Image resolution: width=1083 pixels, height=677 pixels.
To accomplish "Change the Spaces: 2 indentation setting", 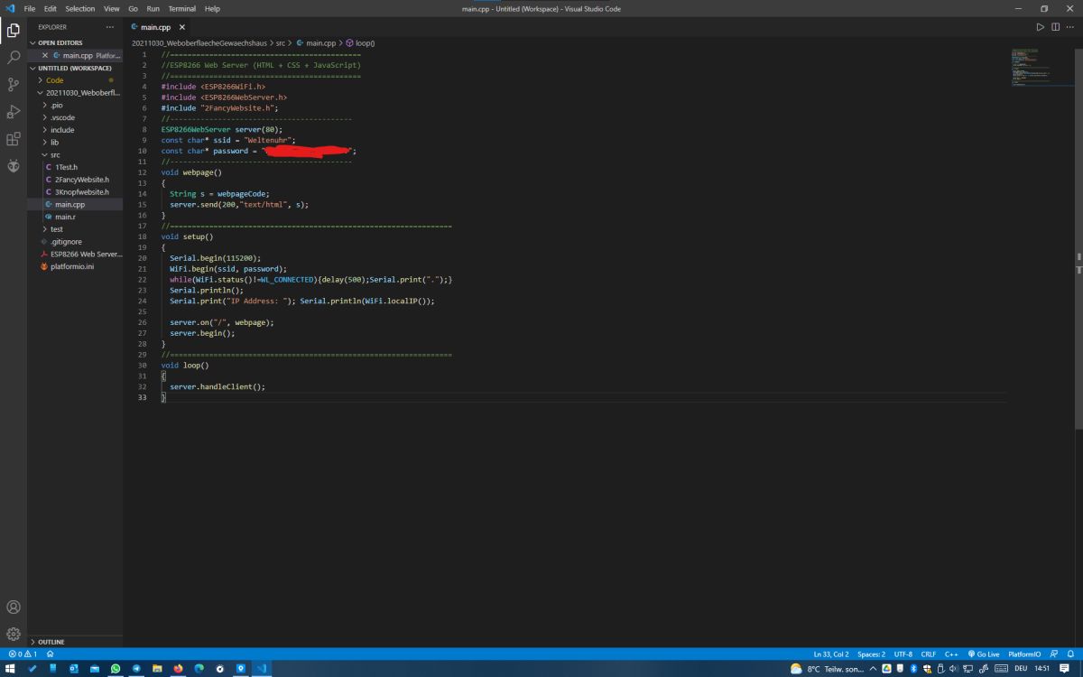I will [871, 654].
